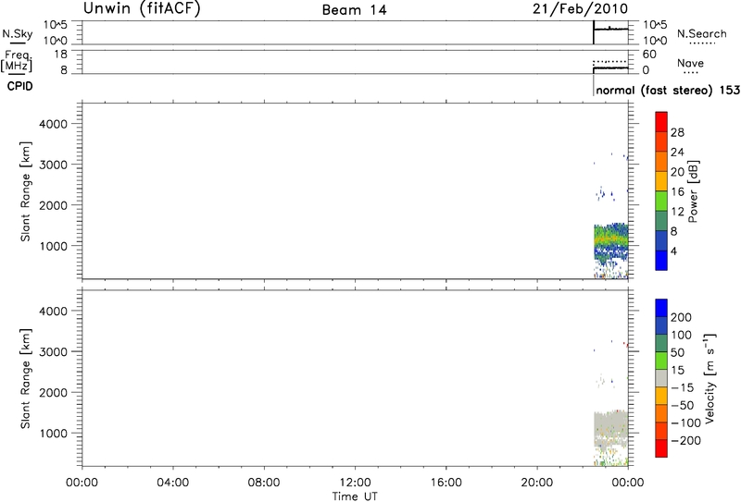Click the 'Power [dB]' colorbar label
This screenshot has height=502, width=741.
[x=693, y=191]
